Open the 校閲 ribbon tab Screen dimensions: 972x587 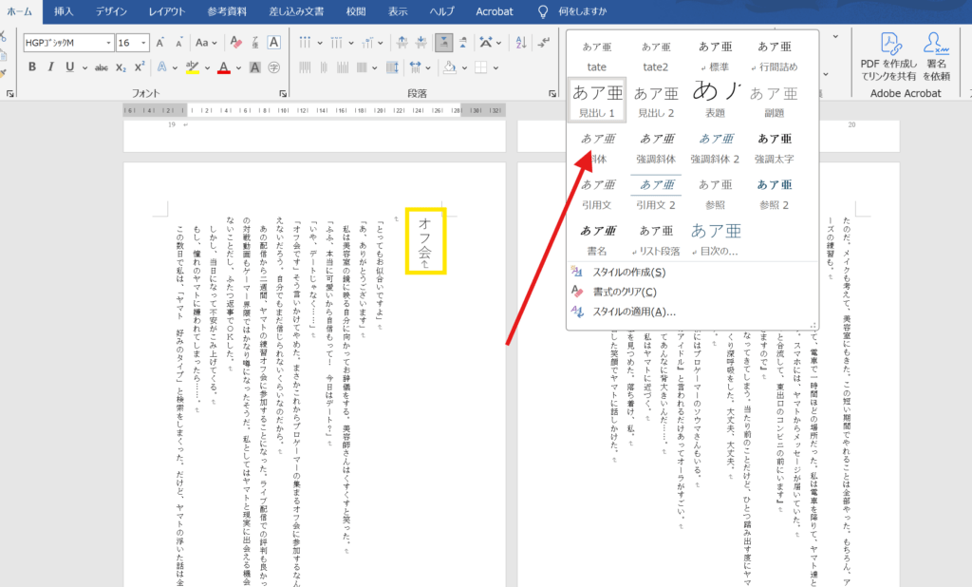point(356,11)
